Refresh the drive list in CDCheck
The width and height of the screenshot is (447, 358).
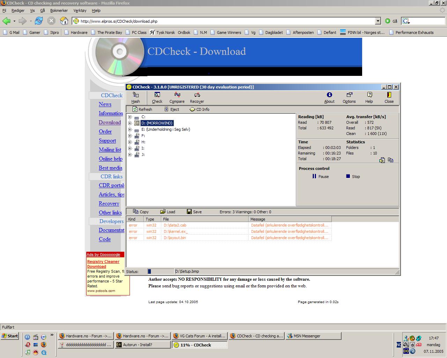click(x=142, y=109)
